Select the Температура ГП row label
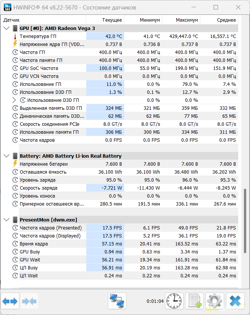 tap(38, 36)
